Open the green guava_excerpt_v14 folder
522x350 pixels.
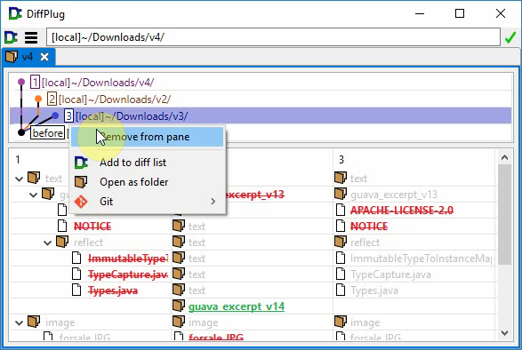click(237, 306)
